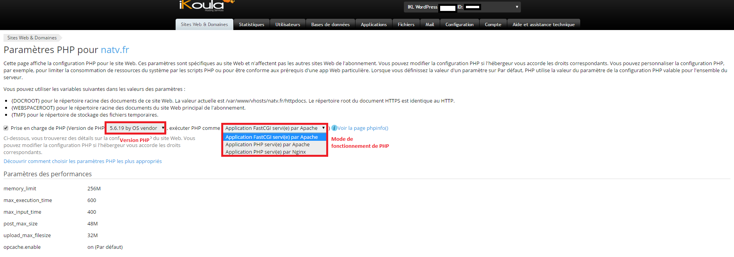Open the IKL WordPress subscription selector
The width and height of the screenshot is (734, 257).
462,7
